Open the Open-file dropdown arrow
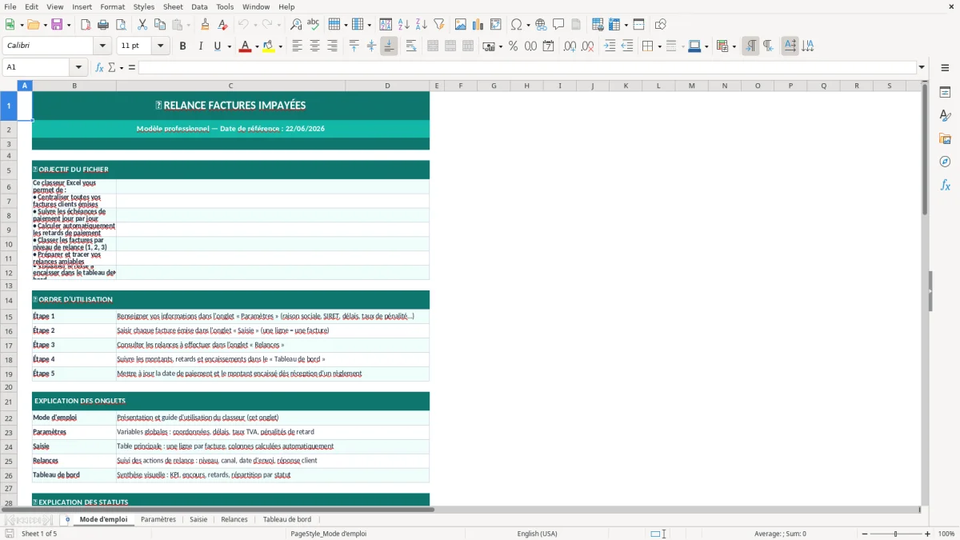The width and height of the screenshot is (960, 540). tap(45, 25)
